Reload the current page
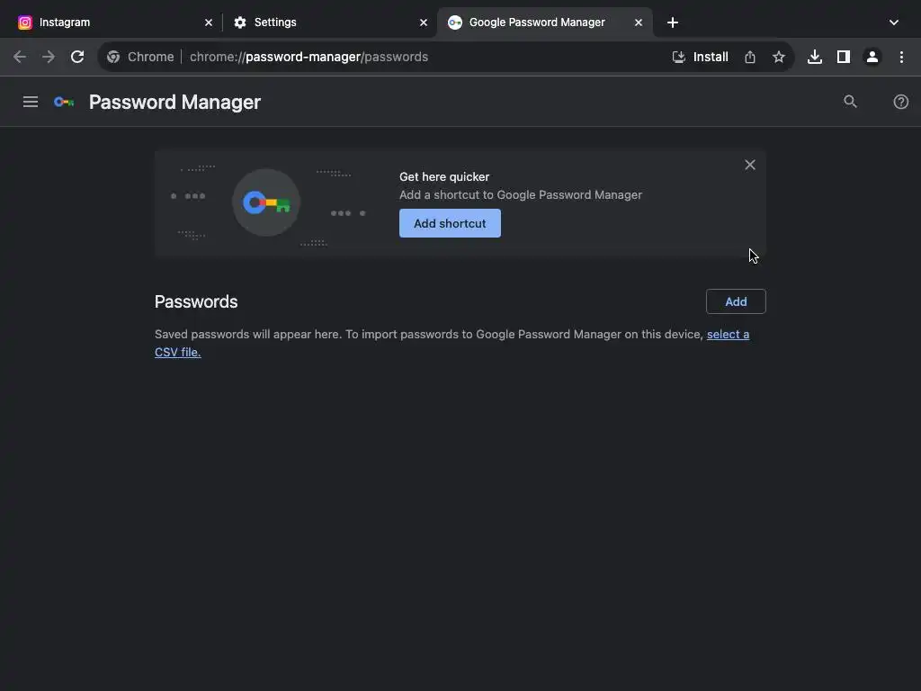 77,57
